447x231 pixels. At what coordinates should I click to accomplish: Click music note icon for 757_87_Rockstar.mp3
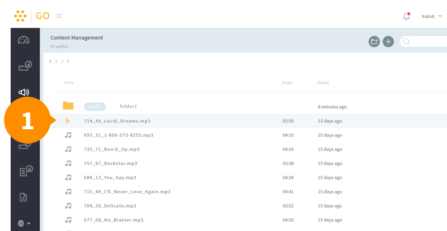[68, 163]
